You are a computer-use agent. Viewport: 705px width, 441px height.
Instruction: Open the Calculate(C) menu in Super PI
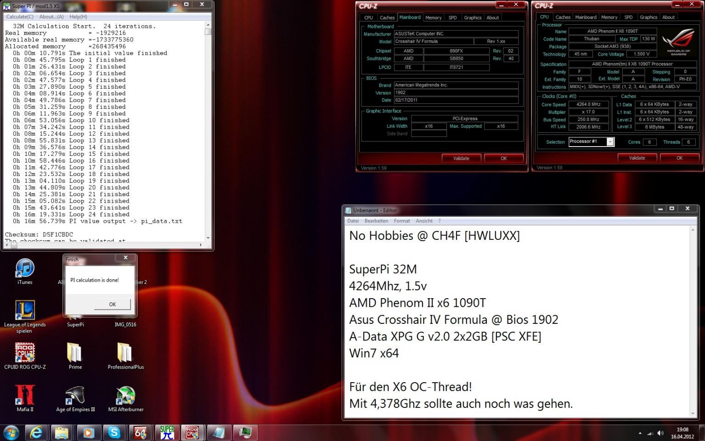pyautogui.click(x=19, y=17)
